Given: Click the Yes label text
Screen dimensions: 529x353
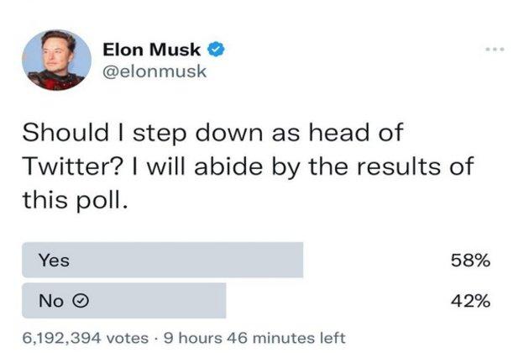Looking at the screenshot, I should point(54,261).
